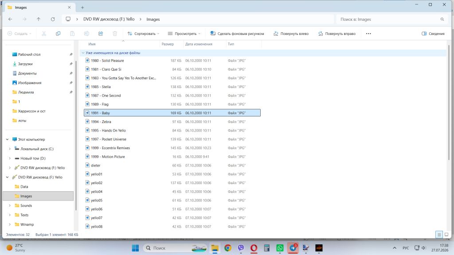Image resolution: width=454 pixels, height=255 pixels.
Task: Click the Share icon in toolbar
Action: (x=101, y=34)
